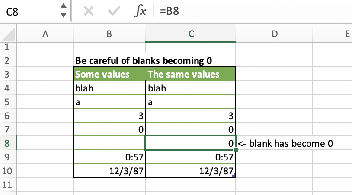
Task: Click the title cell about blanks becoming 0
Action: 144,60
